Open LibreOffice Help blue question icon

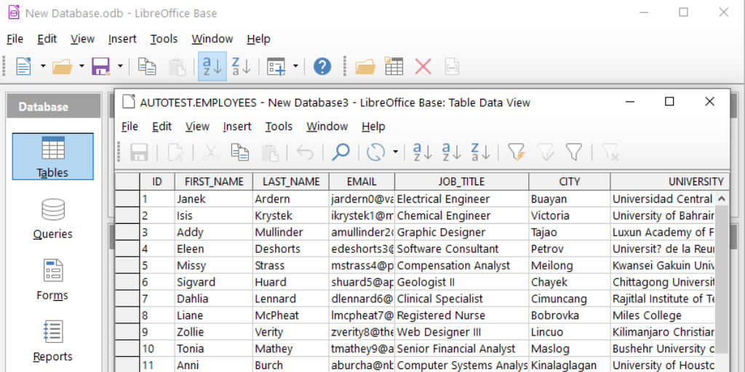click(322, 66)
